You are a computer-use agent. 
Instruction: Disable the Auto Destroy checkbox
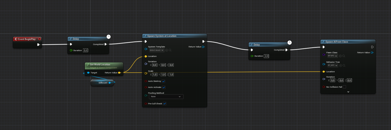click(164, 81)
